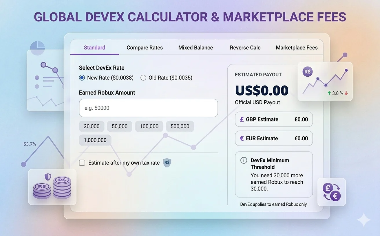The width and height of the screenshot is (380, 236).
Task: Focus the Earned Robux Amount input field
Action: [148, 108]
